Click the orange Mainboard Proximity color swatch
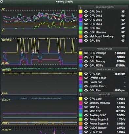Image resolution: width=129 pixels, height=134 pixels. (81, 36)
